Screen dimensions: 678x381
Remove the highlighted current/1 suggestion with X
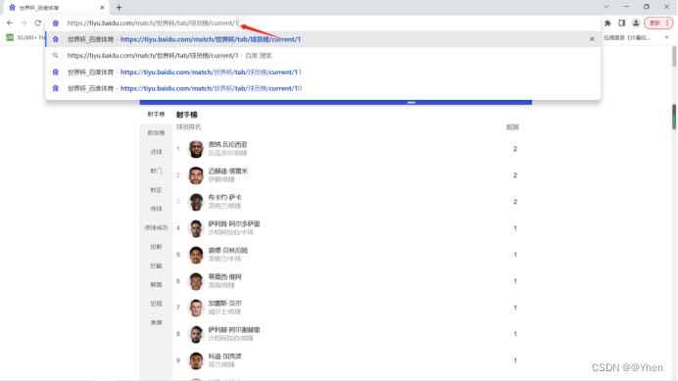coord(592,39)
